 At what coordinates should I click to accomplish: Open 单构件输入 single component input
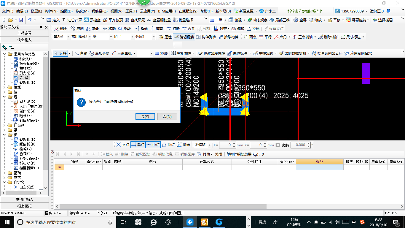(24, 199)
